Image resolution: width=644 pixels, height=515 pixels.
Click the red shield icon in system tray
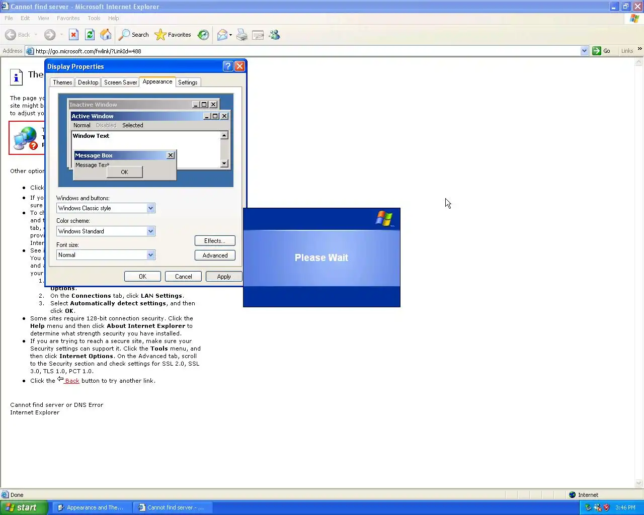click(x=606, y=507)
